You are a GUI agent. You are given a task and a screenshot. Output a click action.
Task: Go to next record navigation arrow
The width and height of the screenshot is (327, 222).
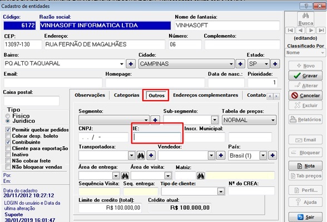(x=311, y=31)
